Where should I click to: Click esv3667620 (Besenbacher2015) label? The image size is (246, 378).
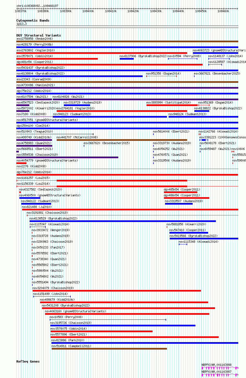[107, 143]
